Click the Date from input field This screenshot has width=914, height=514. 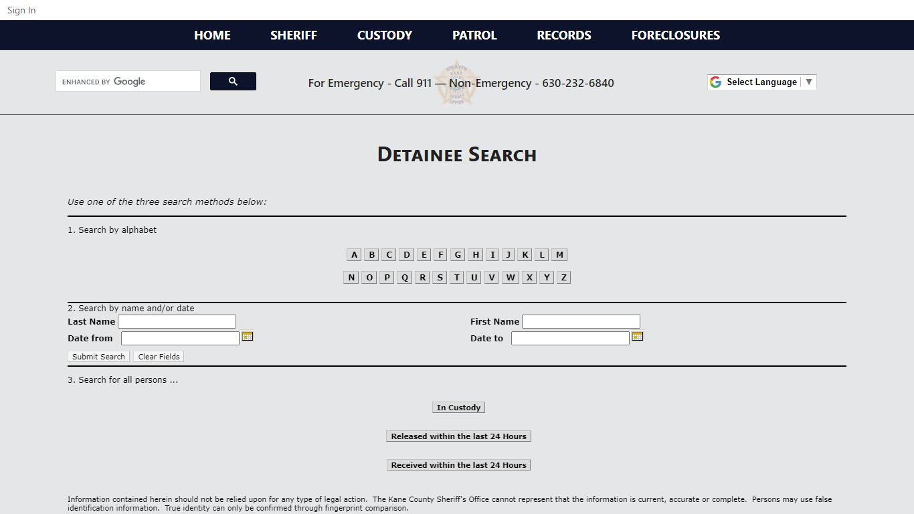point(180,339)
